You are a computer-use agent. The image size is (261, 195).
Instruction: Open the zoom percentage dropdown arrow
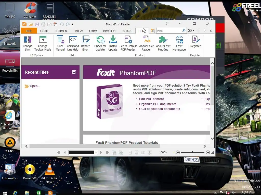(174, 152)
